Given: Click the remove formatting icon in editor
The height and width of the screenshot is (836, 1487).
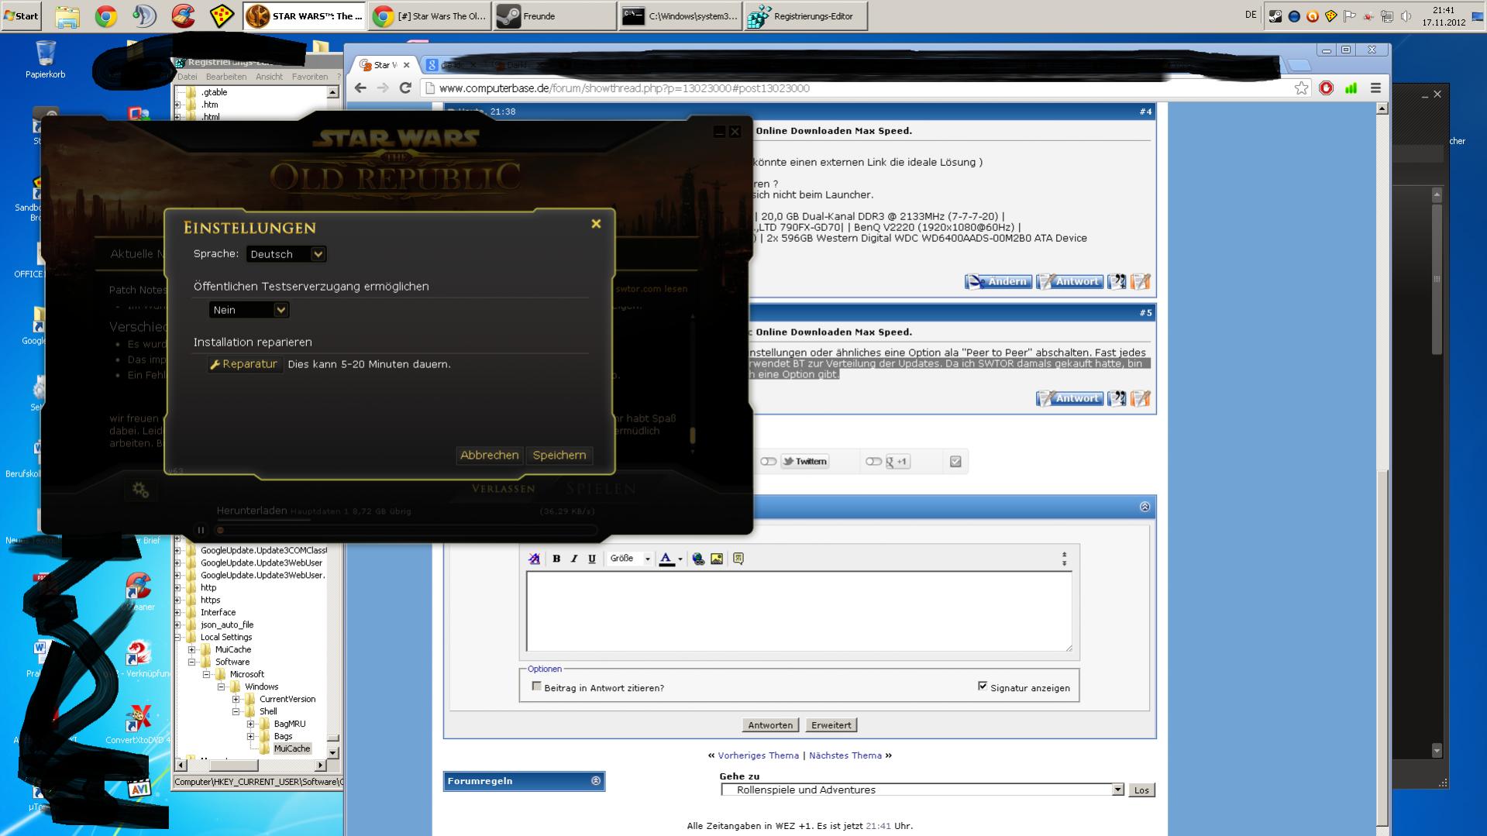Looking at the screenshot, I should pyautogui.click(x=534, y=559).
